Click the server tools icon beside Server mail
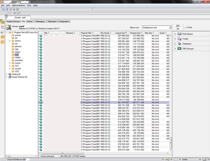The height and width of the screenshot is (161, 210). pos(8,27)
